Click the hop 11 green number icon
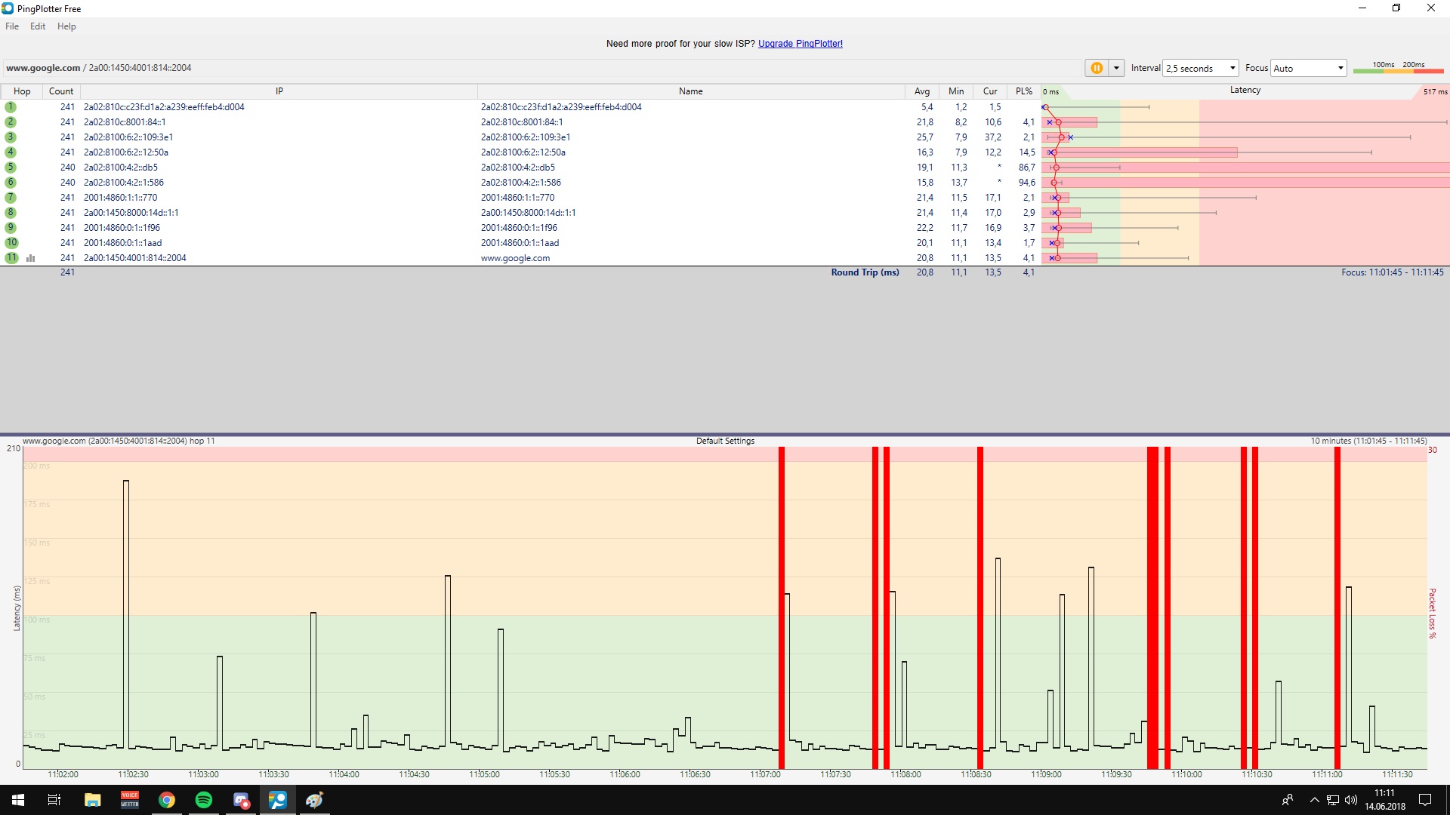Viewport: 1450px width, 815px height. point(11,258)
